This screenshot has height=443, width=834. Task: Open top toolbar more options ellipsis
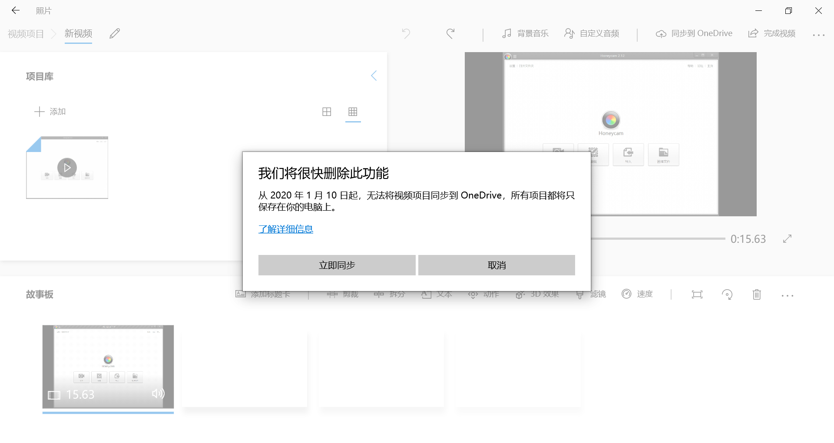coord(819,35)
